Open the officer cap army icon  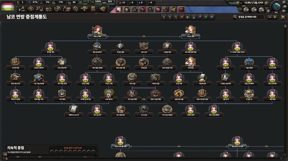[x=102, y=9]
